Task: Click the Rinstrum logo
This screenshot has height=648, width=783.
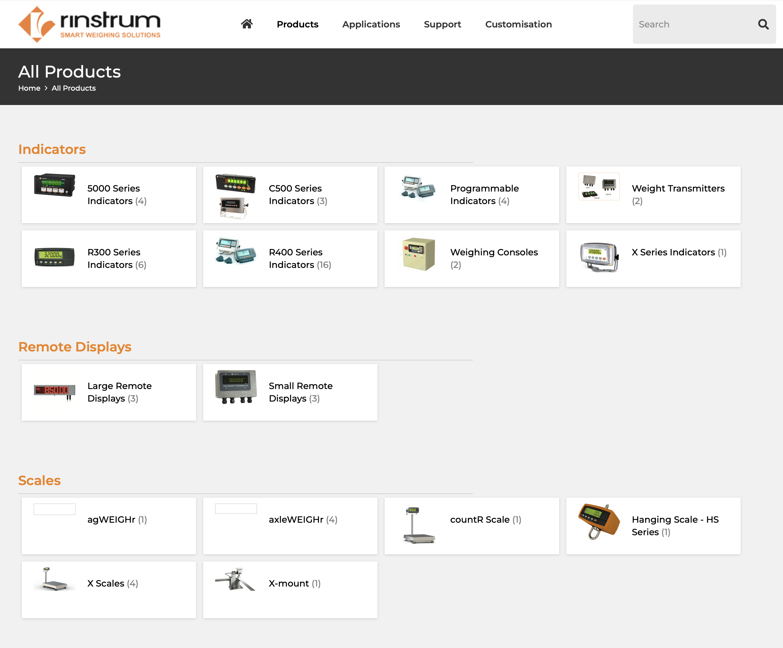Action: point(89,24)
